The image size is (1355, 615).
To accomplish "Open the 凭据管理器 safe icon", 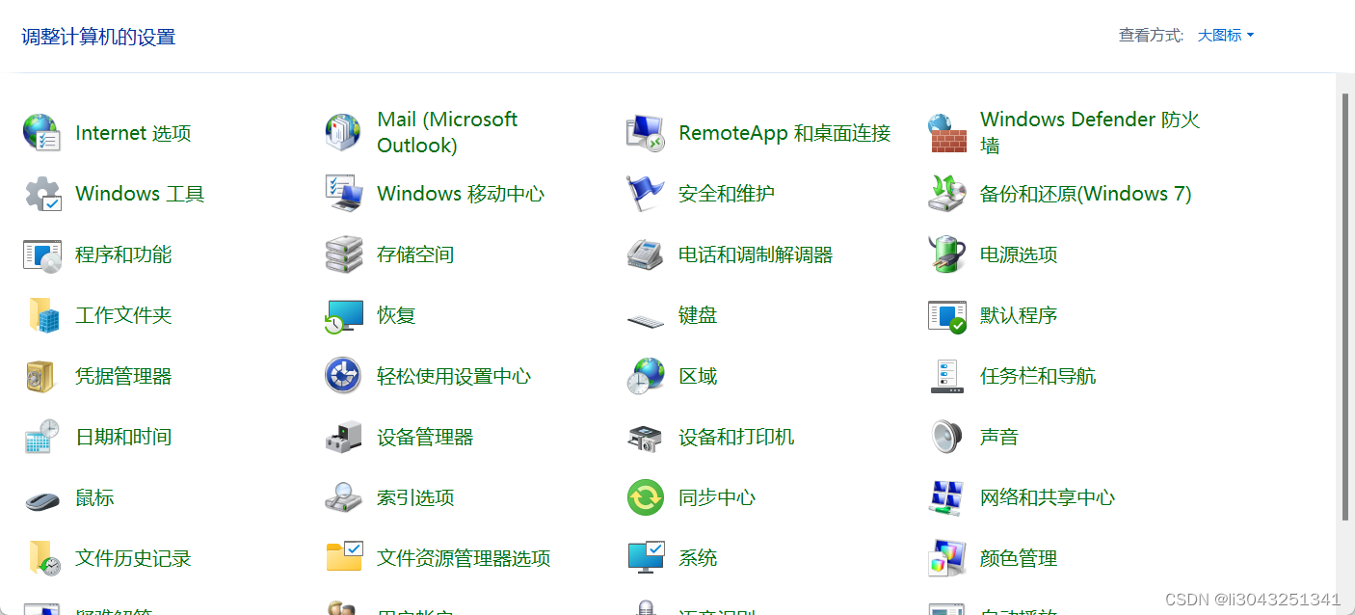I will tap(41, 376).
